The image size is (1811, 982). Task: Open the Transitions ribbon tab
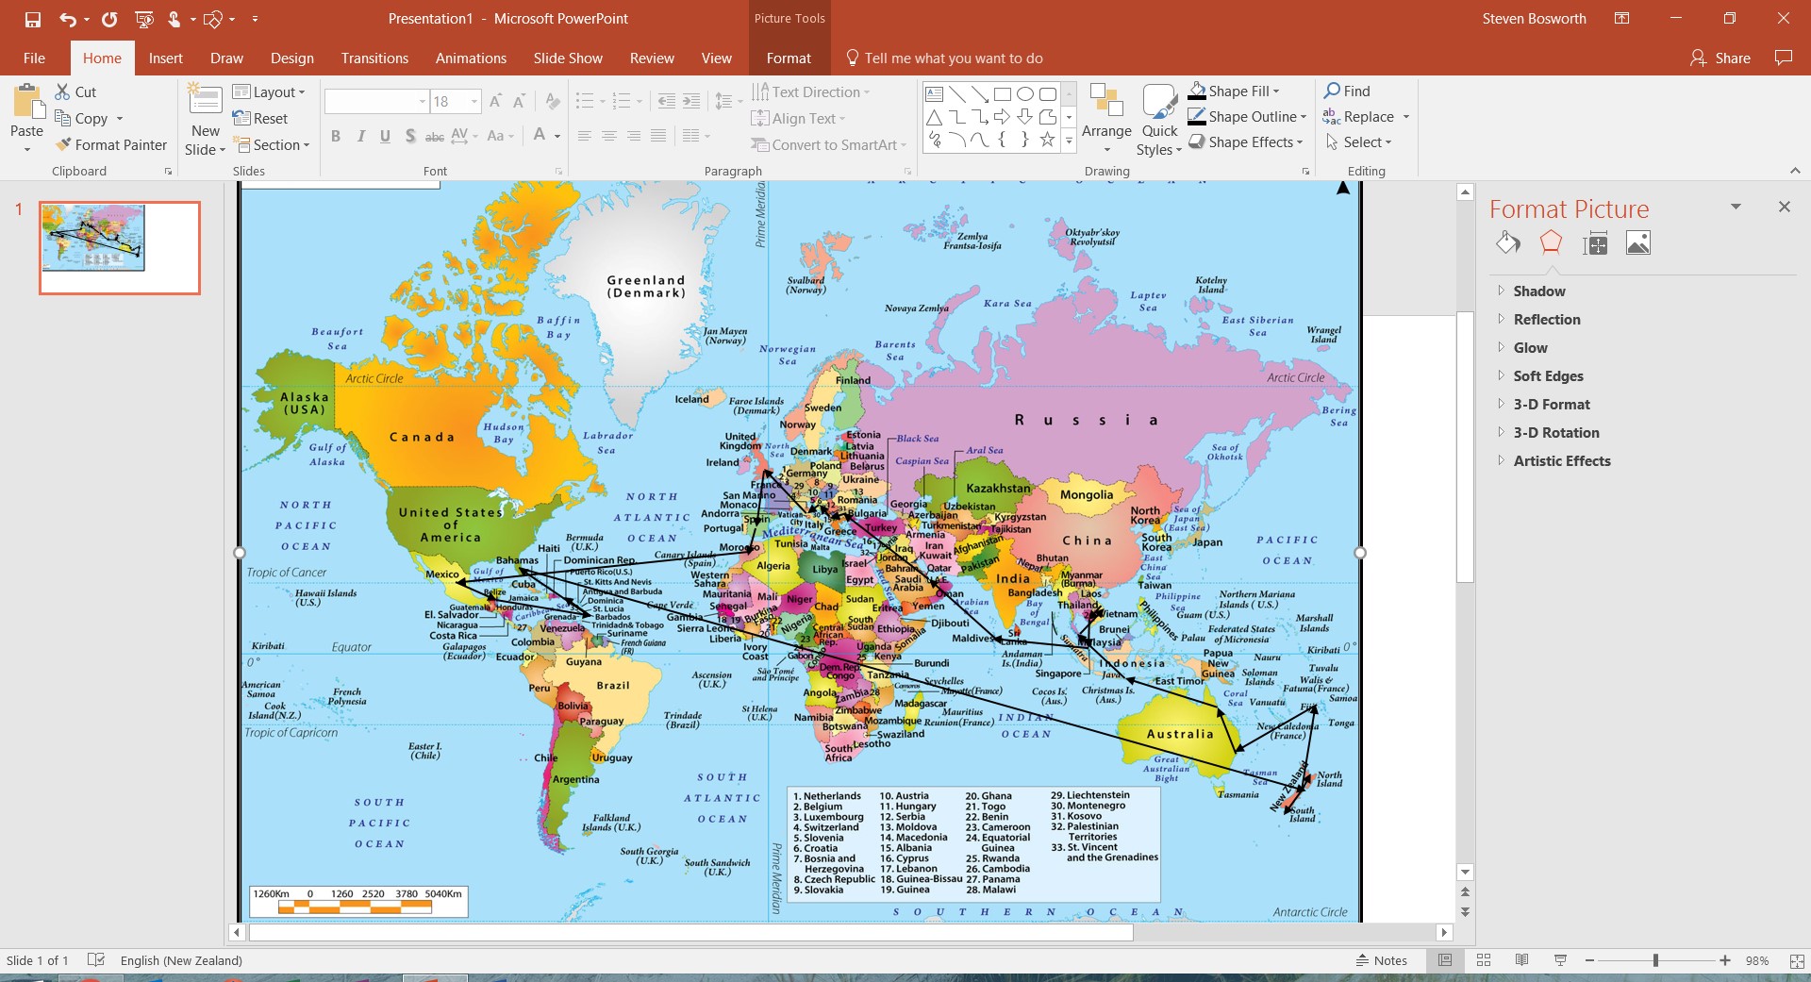tap(374, 58)
